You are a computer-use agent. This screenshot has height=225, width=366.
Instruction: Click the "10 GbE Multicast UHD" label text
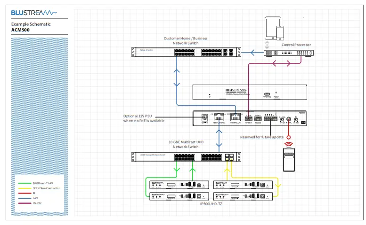(x=186, y=142)
